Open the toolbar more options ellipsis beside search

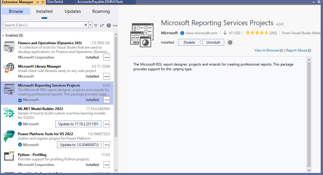[x=115, y=25]
